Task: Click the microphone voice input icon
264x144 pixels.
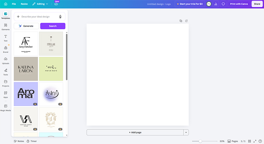Action: coord(60,16)
